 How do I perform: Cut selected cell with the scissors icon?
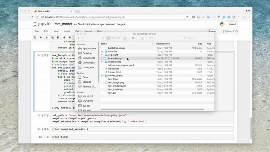pyautogui.click(x=47, y=37)
